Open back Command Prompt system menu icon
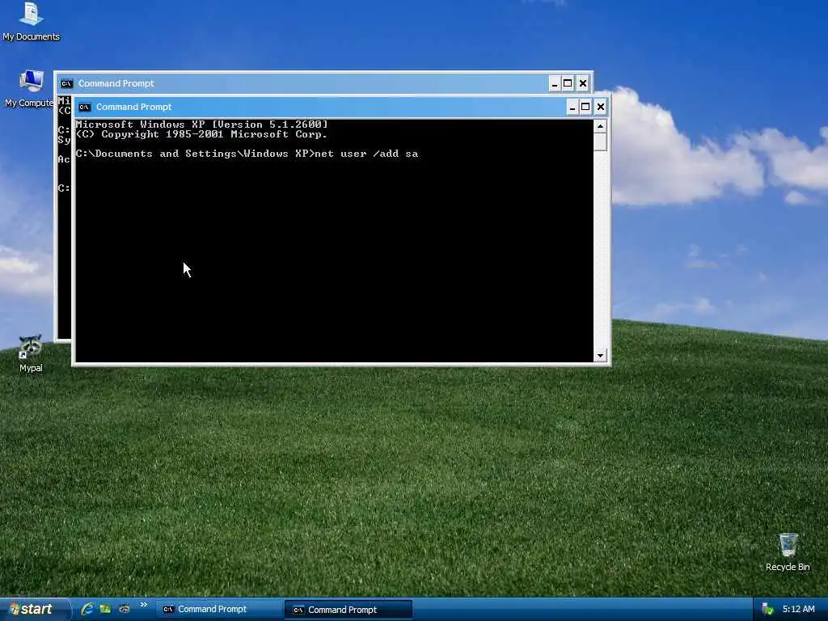Viewport: 828px width, 621px height. [x=66, y=83]
